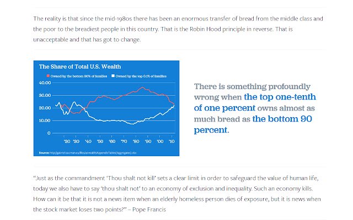Click the 'Owned by the bottom 90% of families' label

tap(79, 76)
